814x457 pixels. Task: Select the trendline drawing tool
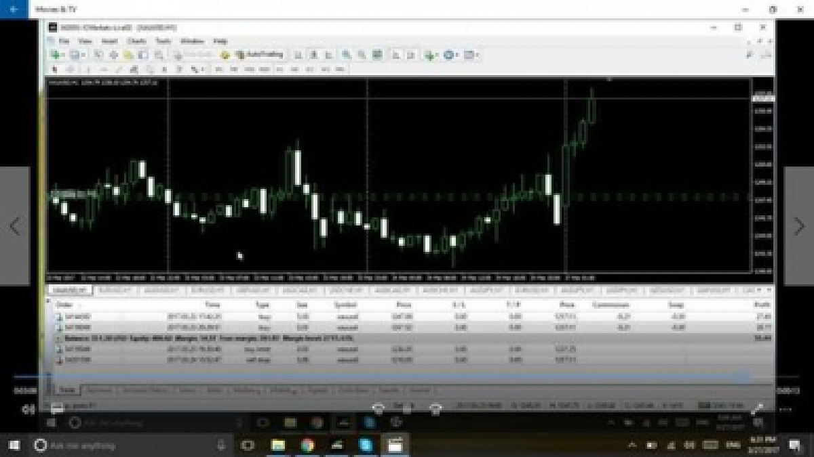pyautogui.click(x=119, y=69)
